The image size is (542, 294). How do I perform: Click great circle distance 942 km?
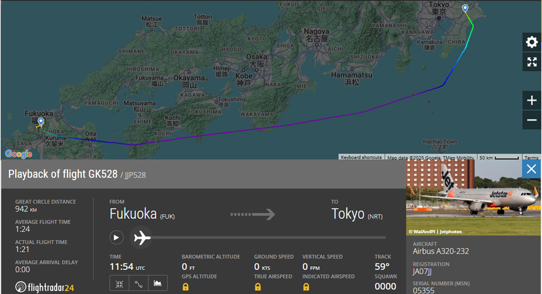pyautogui.click(x=26, y=209)
